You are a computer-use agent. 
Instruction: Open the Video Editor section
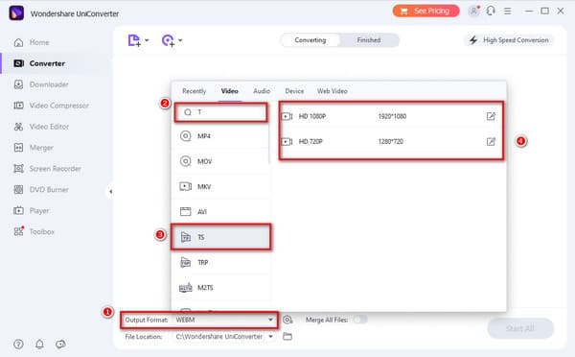click(41, 127)
